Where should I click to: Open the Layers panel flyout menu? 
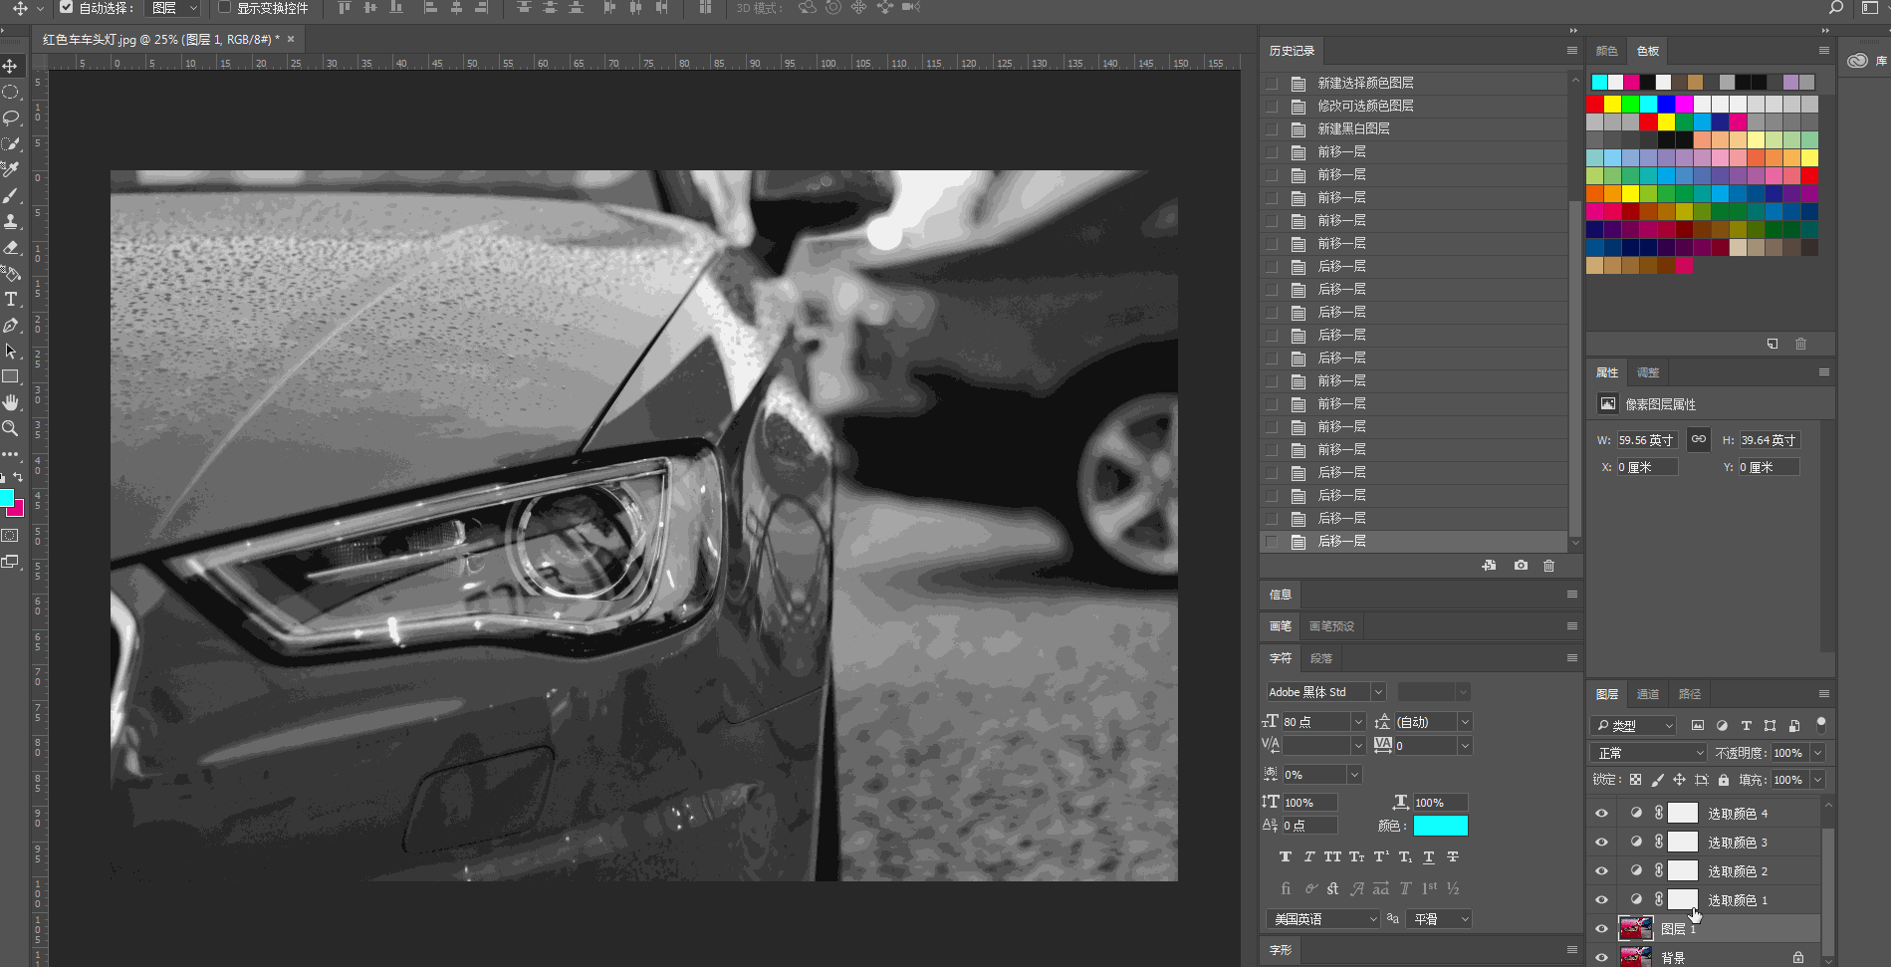click(x=1823, y=694)
